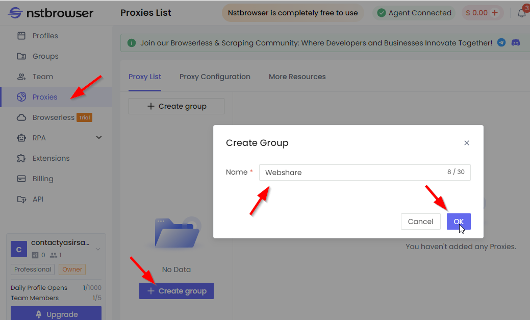Click the API icon
The image size is (530, 320).
pyautogui.click(x=21, y=199)
